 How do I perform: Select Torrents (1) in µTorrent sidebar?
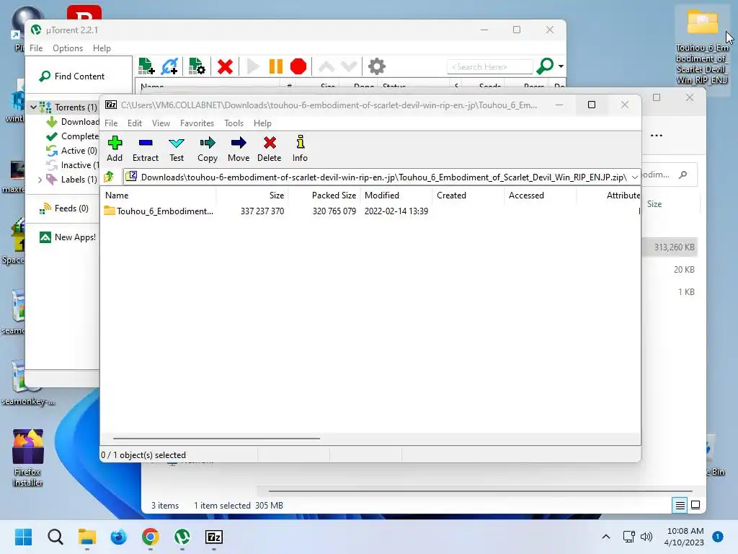tap(75, 107)
